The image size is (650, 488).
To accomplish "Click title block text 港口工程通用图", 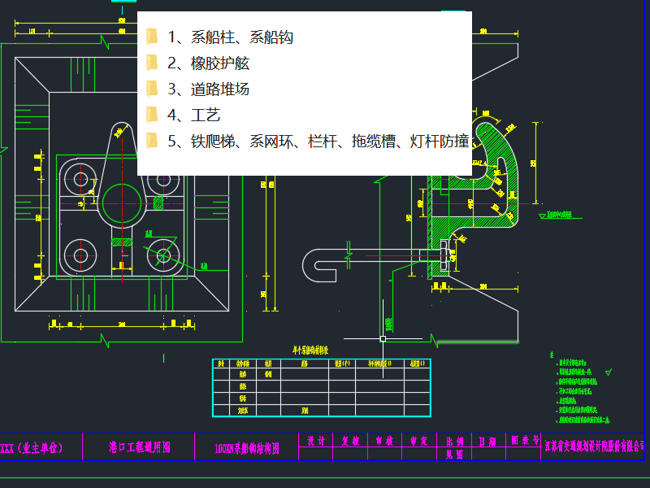I will point(139,447).
